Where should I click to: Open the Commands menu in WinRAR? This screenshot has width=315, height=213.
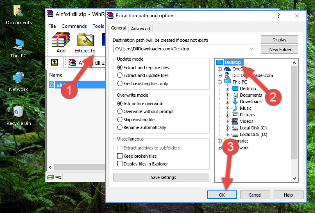pyautogui.click(x=74, y=26)
